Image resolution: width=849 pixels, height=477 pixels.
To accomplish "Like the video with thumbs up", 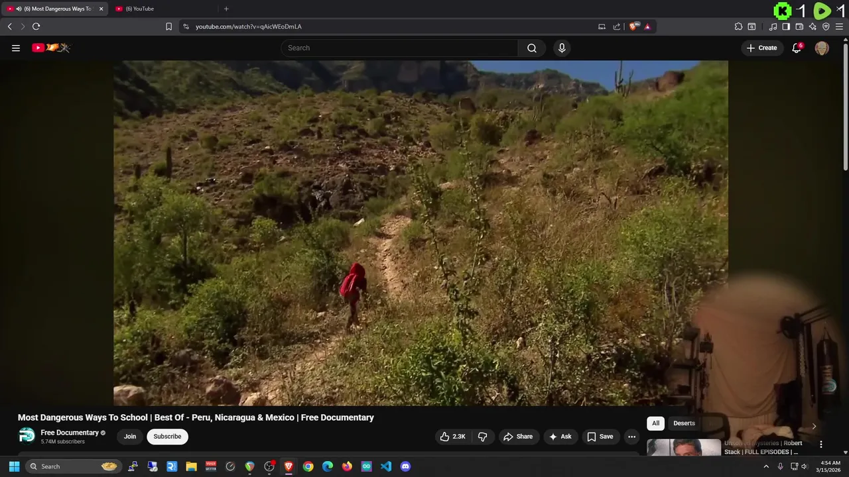I will [452, 437].
